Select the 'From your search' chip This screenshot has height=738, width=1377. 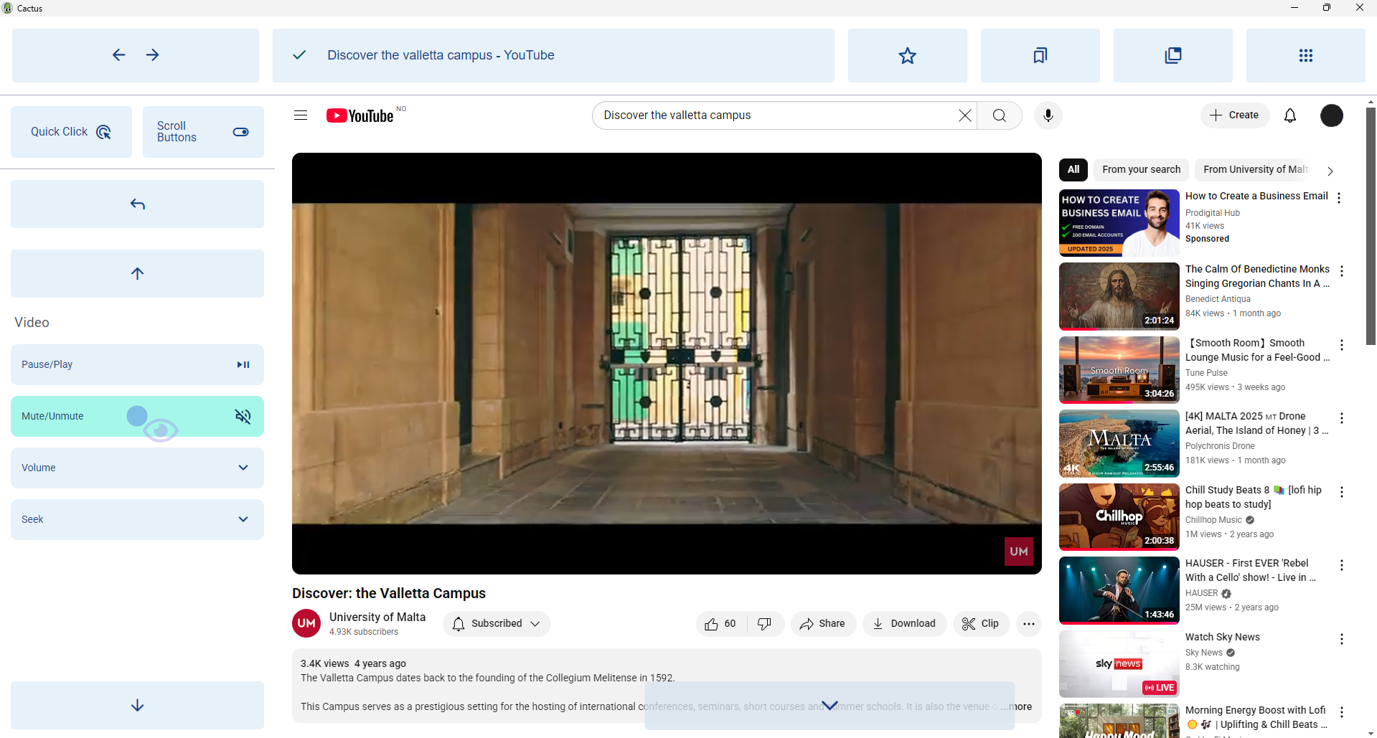[1141, 170]
